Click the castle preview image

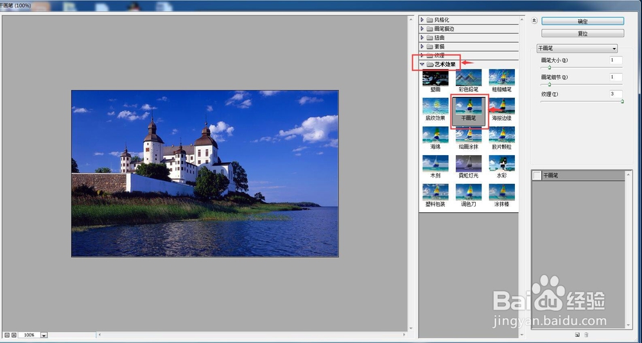click(205, 173)
